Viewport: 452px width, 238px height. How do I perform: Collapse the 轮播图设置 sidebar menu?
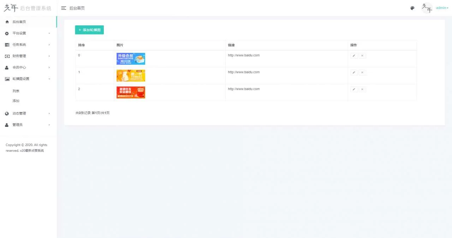pyautogui.click(x=28, y=79)
